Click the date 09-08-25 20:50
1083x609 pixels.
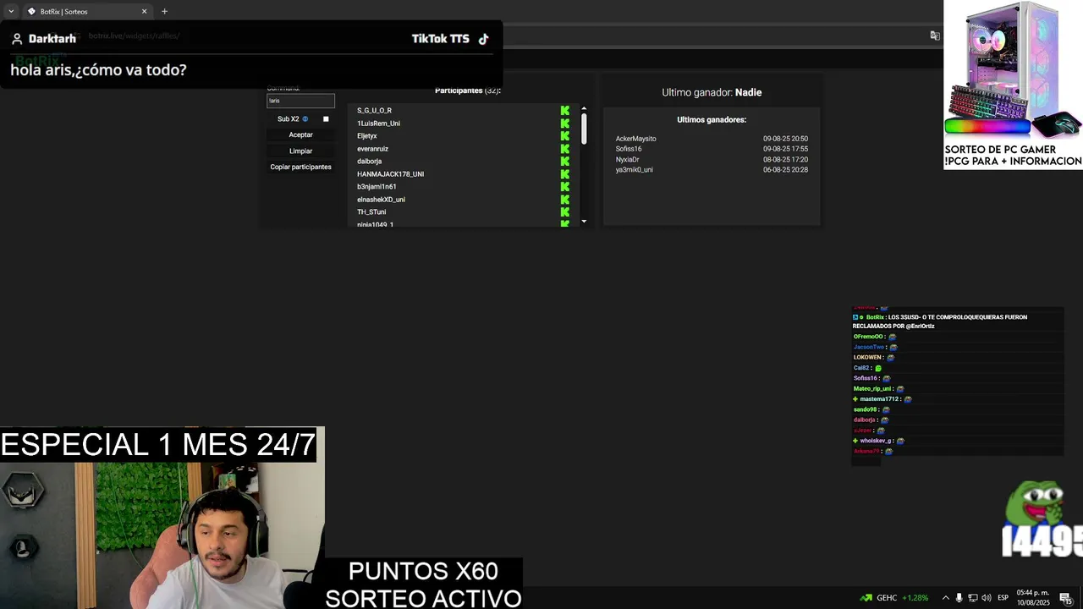[785, 139]
